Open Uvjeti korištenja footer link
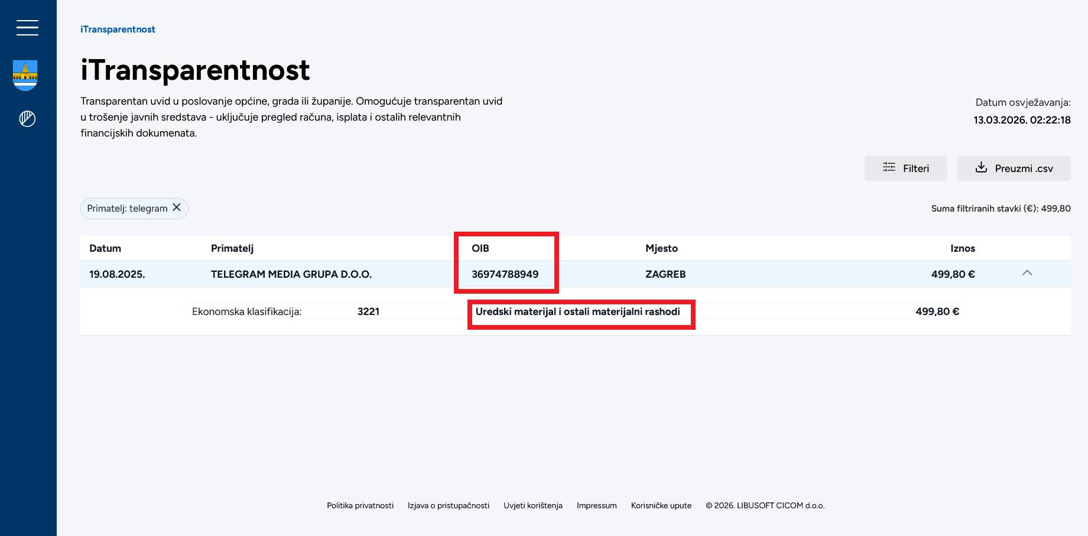The image size is (1088, 536). pos(533,505)
